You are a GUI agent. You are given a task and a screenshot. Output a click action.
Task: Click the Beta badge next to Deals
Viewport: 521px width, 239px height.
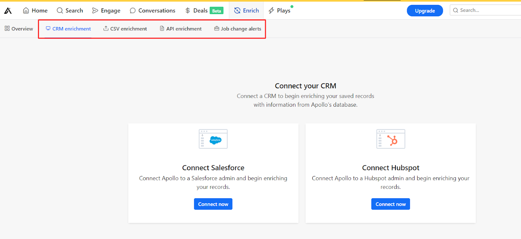click(217, 11)
